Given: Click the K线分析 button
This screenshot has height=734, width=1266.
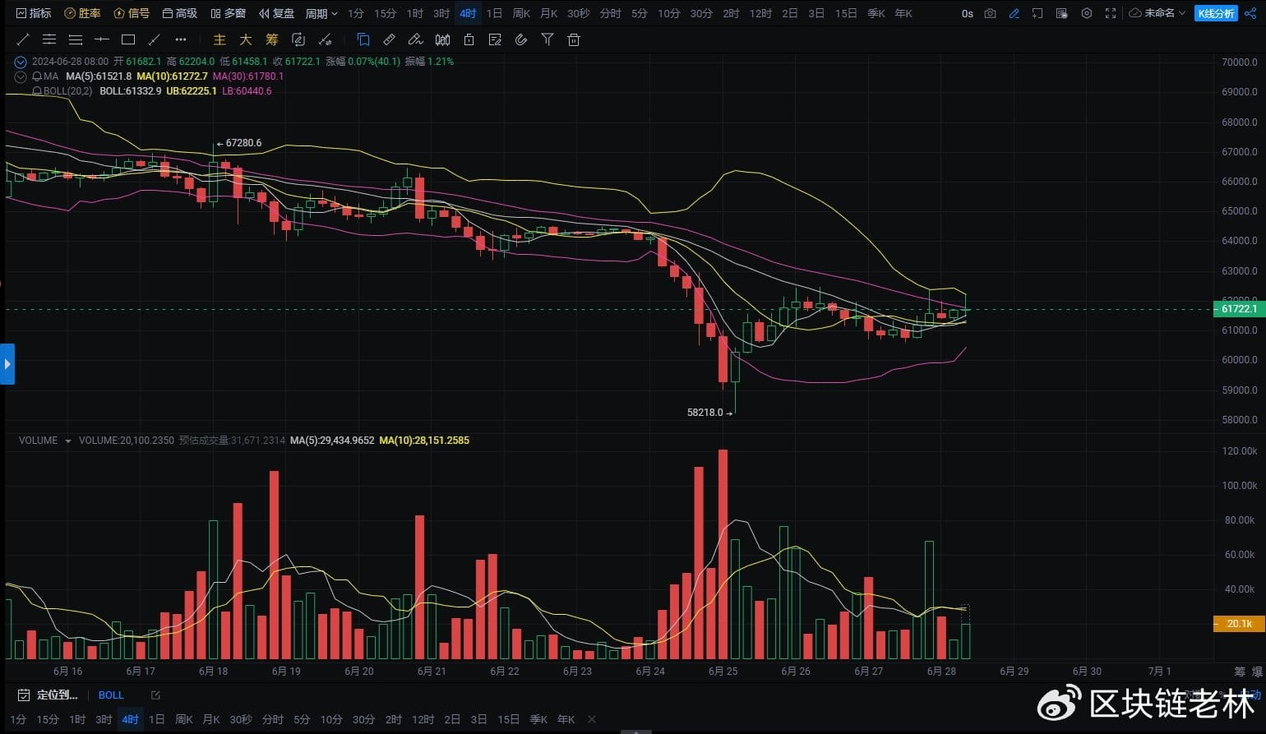Looking at the screenshot, I should coord(1215,13).
